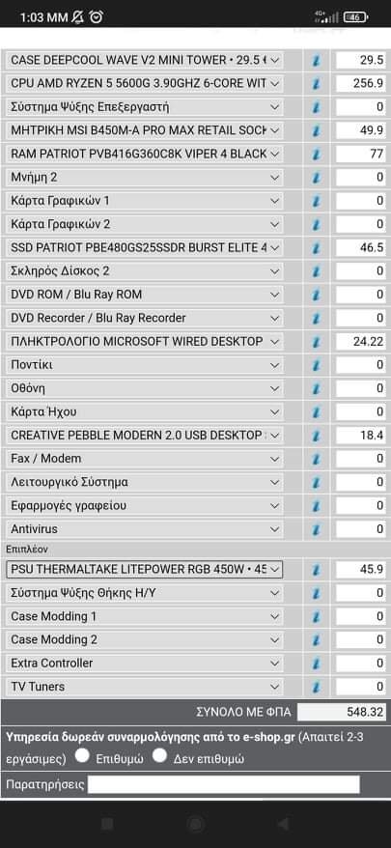
Task: Click info icon next to MSI B450M-A PRO MAX
Action: click(x=317, y=131)
